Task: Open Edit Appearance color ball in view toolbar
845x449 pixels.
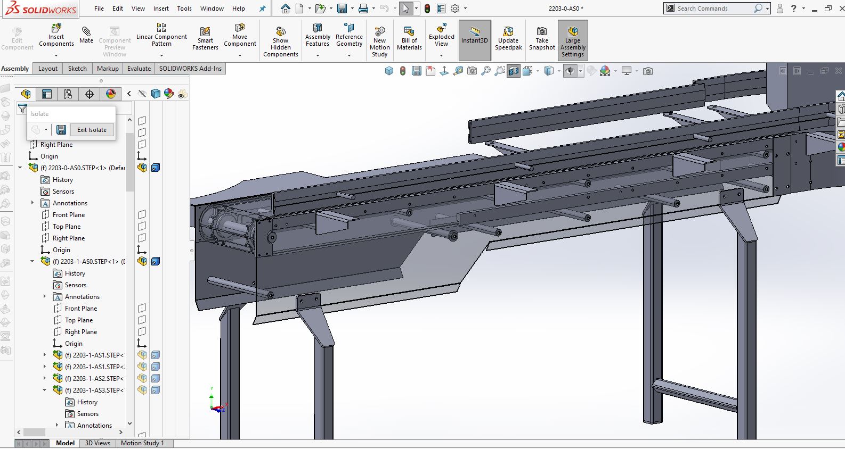Action: (x=605, y=71)
